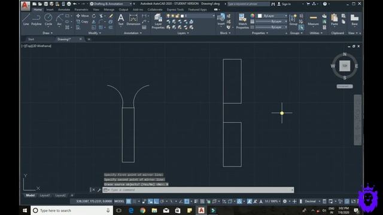
Task: Add a new drawing tab with plus
Action: (x=89, y=39)
